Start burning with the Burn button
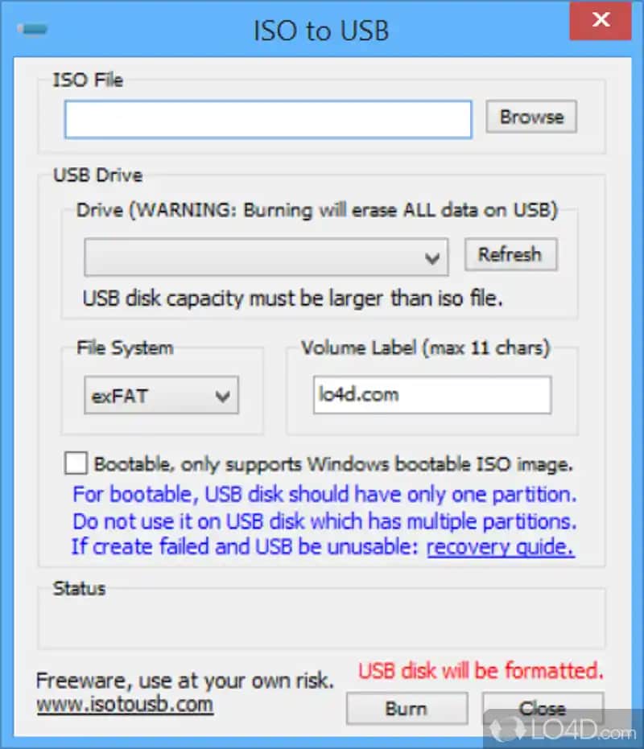 tap(407, 708)
